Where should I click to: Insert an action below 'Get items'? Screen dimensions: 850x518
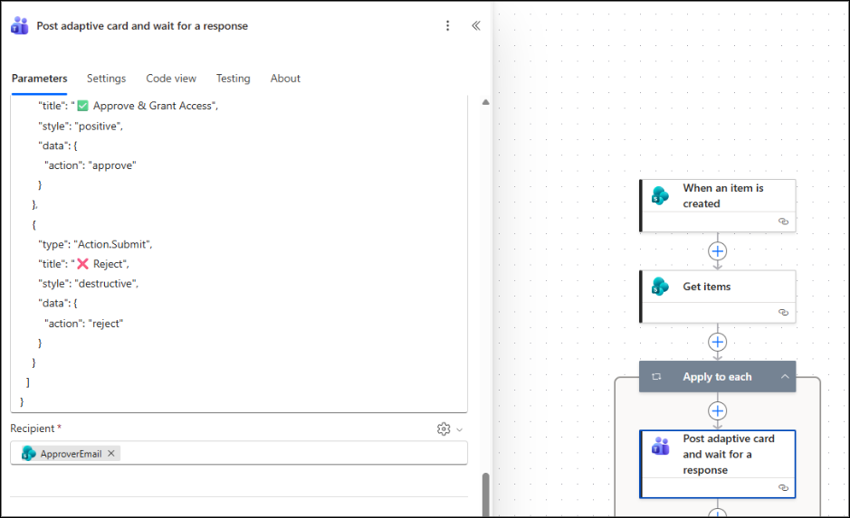[x=718, y=342]
